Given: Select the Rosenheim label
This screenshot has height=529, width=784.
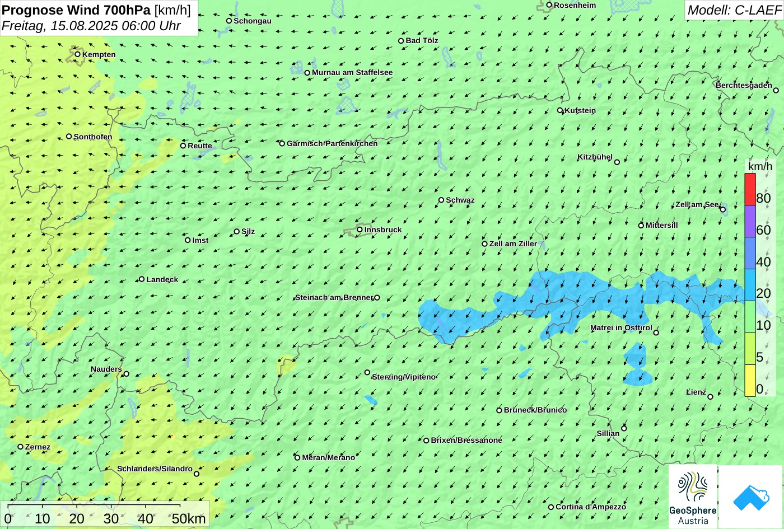Looking at the screenshot, I should coord(575,5).
